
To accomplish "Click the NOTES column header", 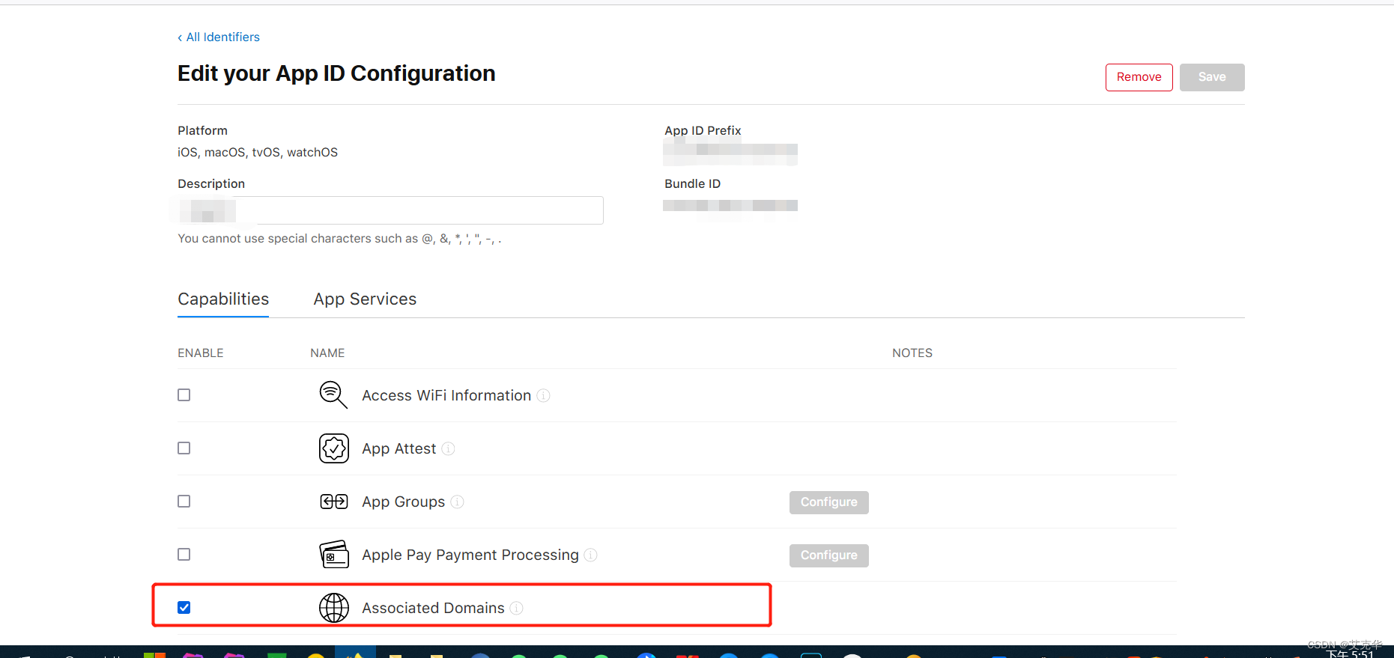I will (x=912, y=353).
